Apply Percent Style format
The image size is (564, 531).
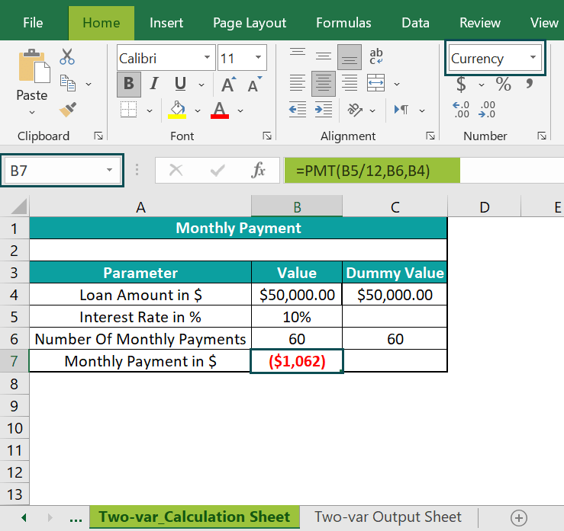503,85
